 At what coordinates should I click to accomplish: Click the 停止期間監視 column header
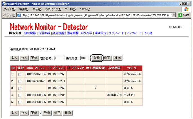96,68
